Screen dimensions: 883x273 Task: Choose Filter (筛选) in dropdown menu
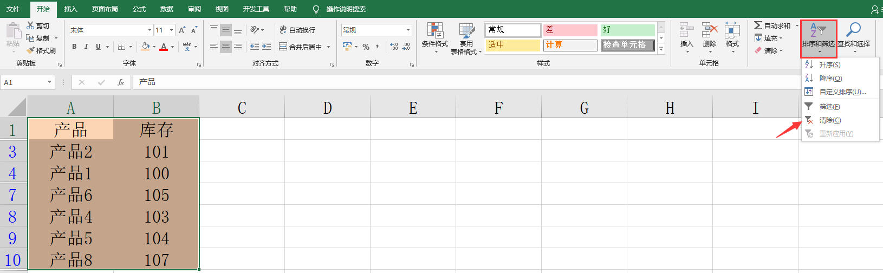[x=840, y=106]
